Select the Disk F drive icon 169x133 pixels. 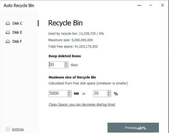(x=8, y=41)
